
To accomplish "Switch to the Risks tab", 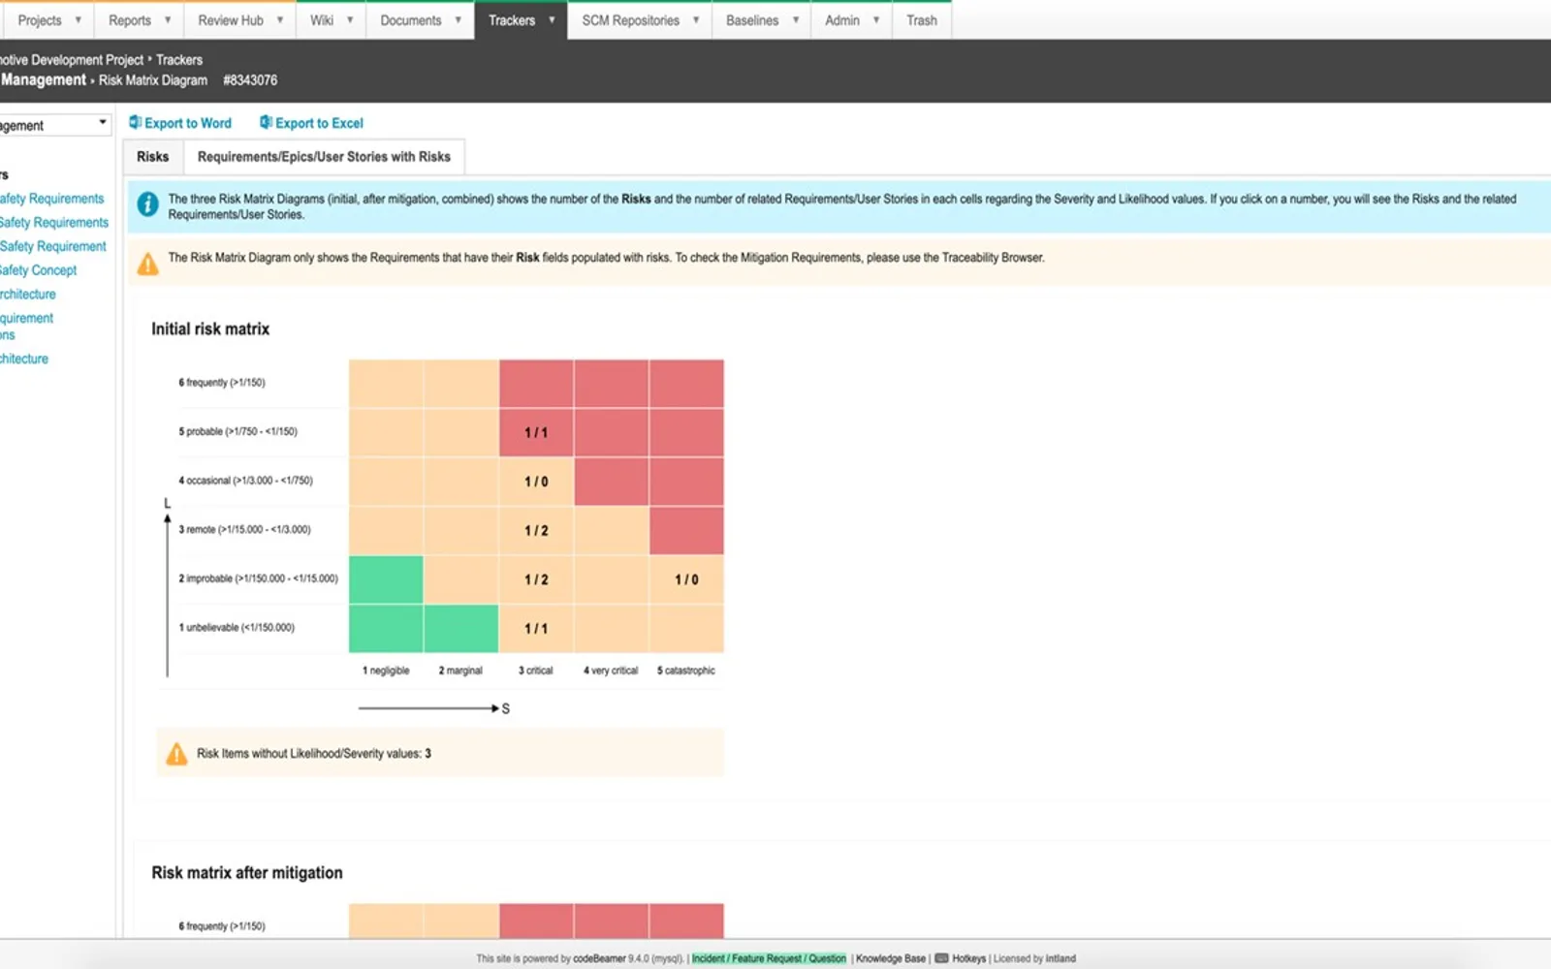I will [152, 157].
